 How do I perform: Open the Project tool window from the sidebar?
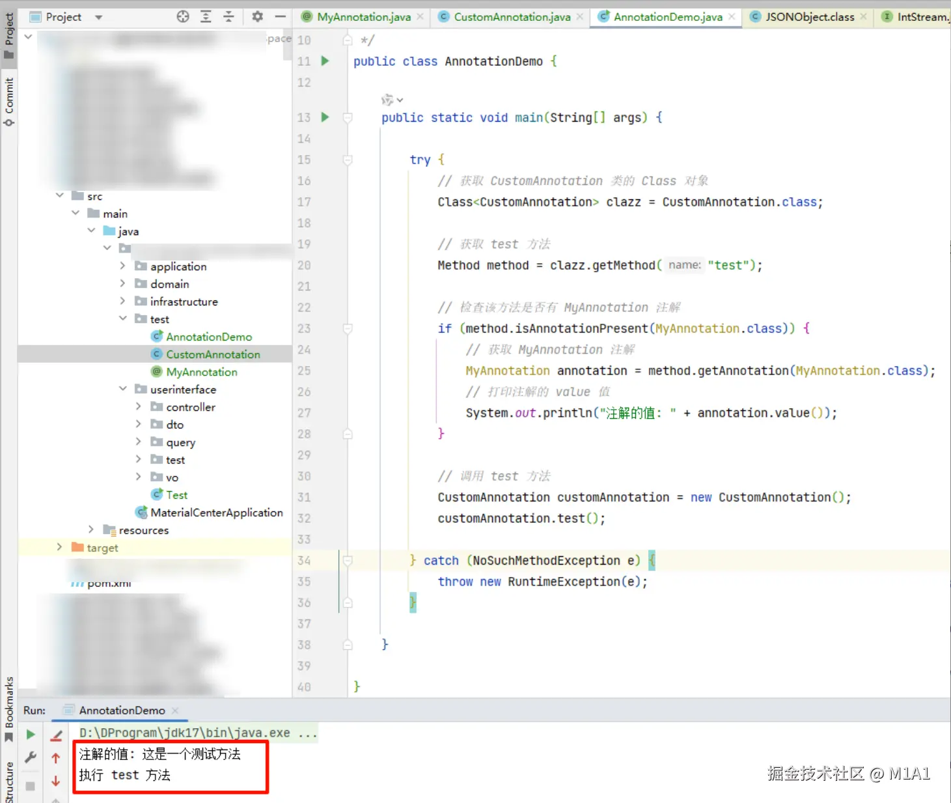click(x=8, y=36)
